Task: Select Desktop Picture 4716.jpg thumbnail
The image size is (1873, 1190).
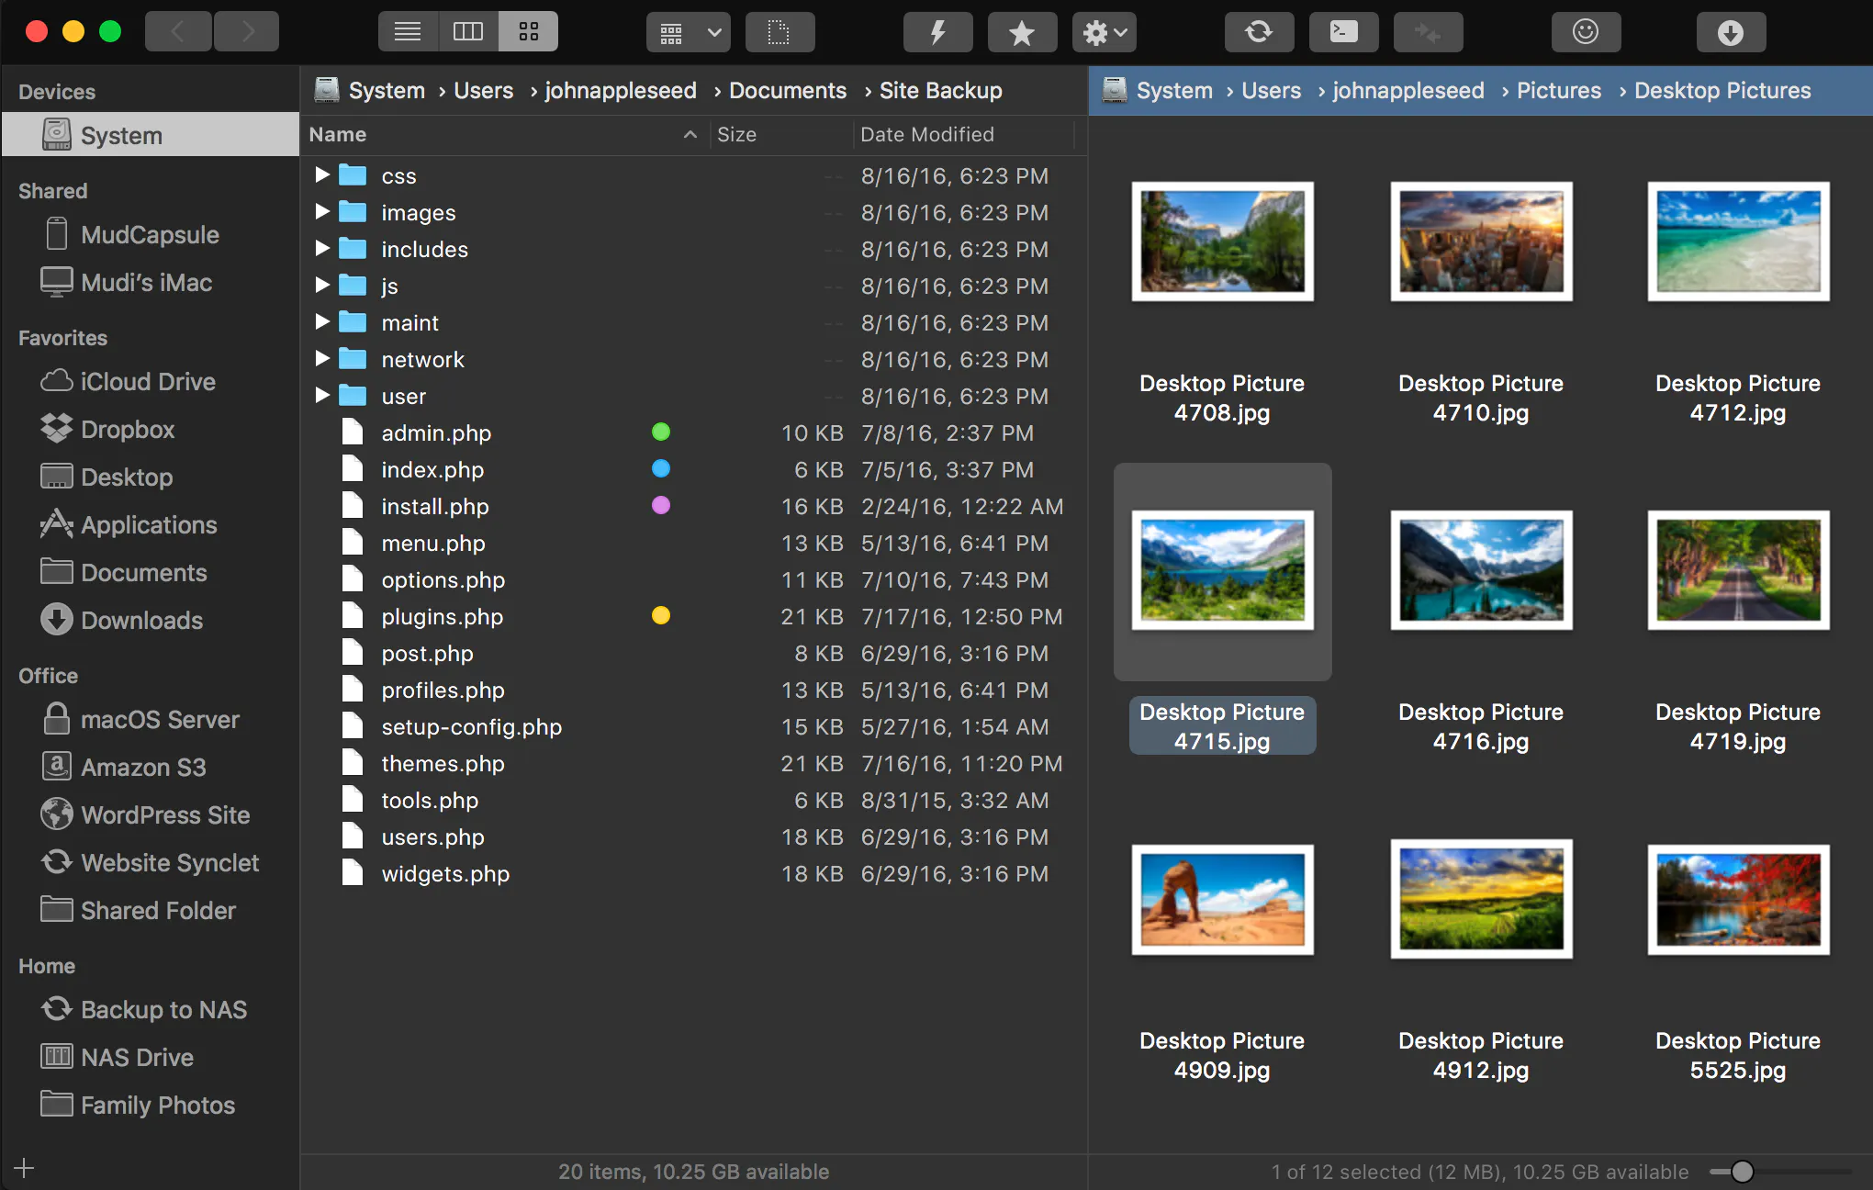Action: pyautogui.click(x=1481, y=570)
